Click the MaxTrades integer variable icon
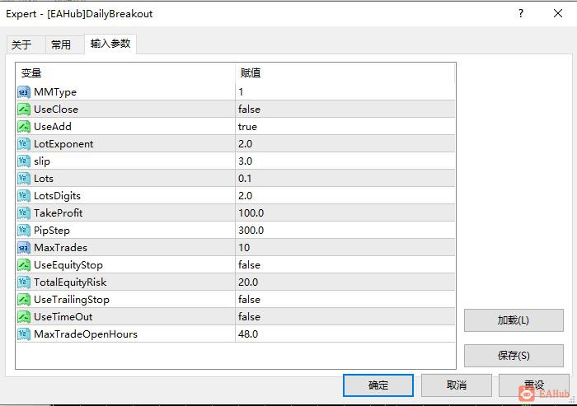The image size is (577, 406). pos(24,248)
